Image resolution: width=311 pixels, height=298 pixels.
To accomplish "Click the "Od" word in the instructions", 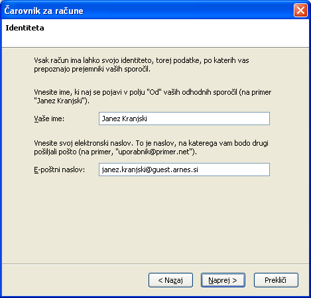I will [x=155, y=92].
